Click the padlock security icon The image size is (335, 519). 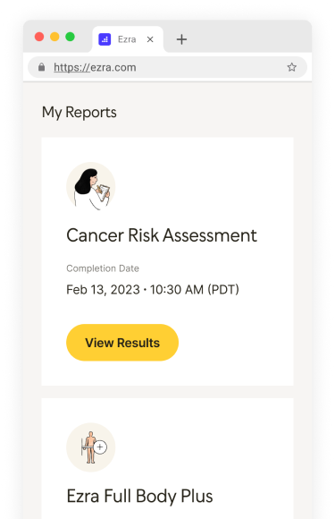tap(41, 67)
